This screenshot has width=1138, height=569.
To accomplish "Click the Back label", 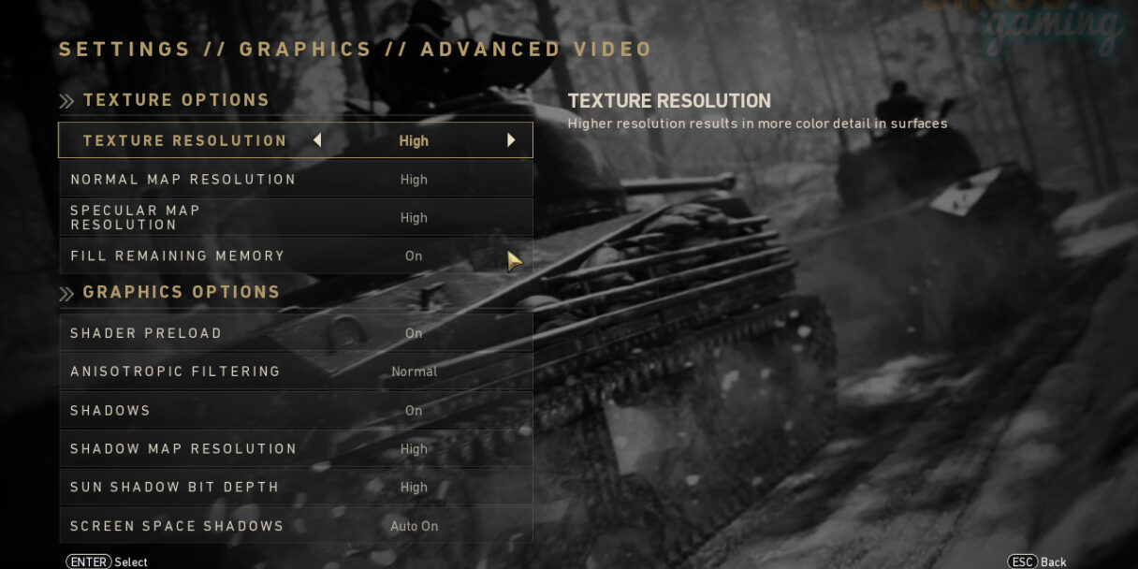I will tap(1054, 562).
